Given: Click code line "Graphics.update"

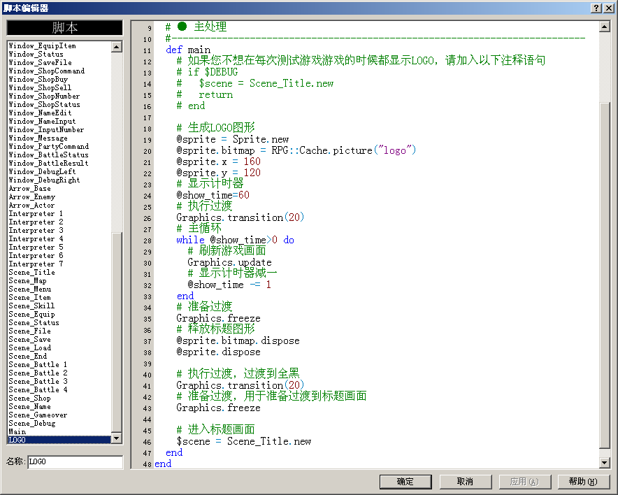Looking at the screenshot, I should pos(229,262).
